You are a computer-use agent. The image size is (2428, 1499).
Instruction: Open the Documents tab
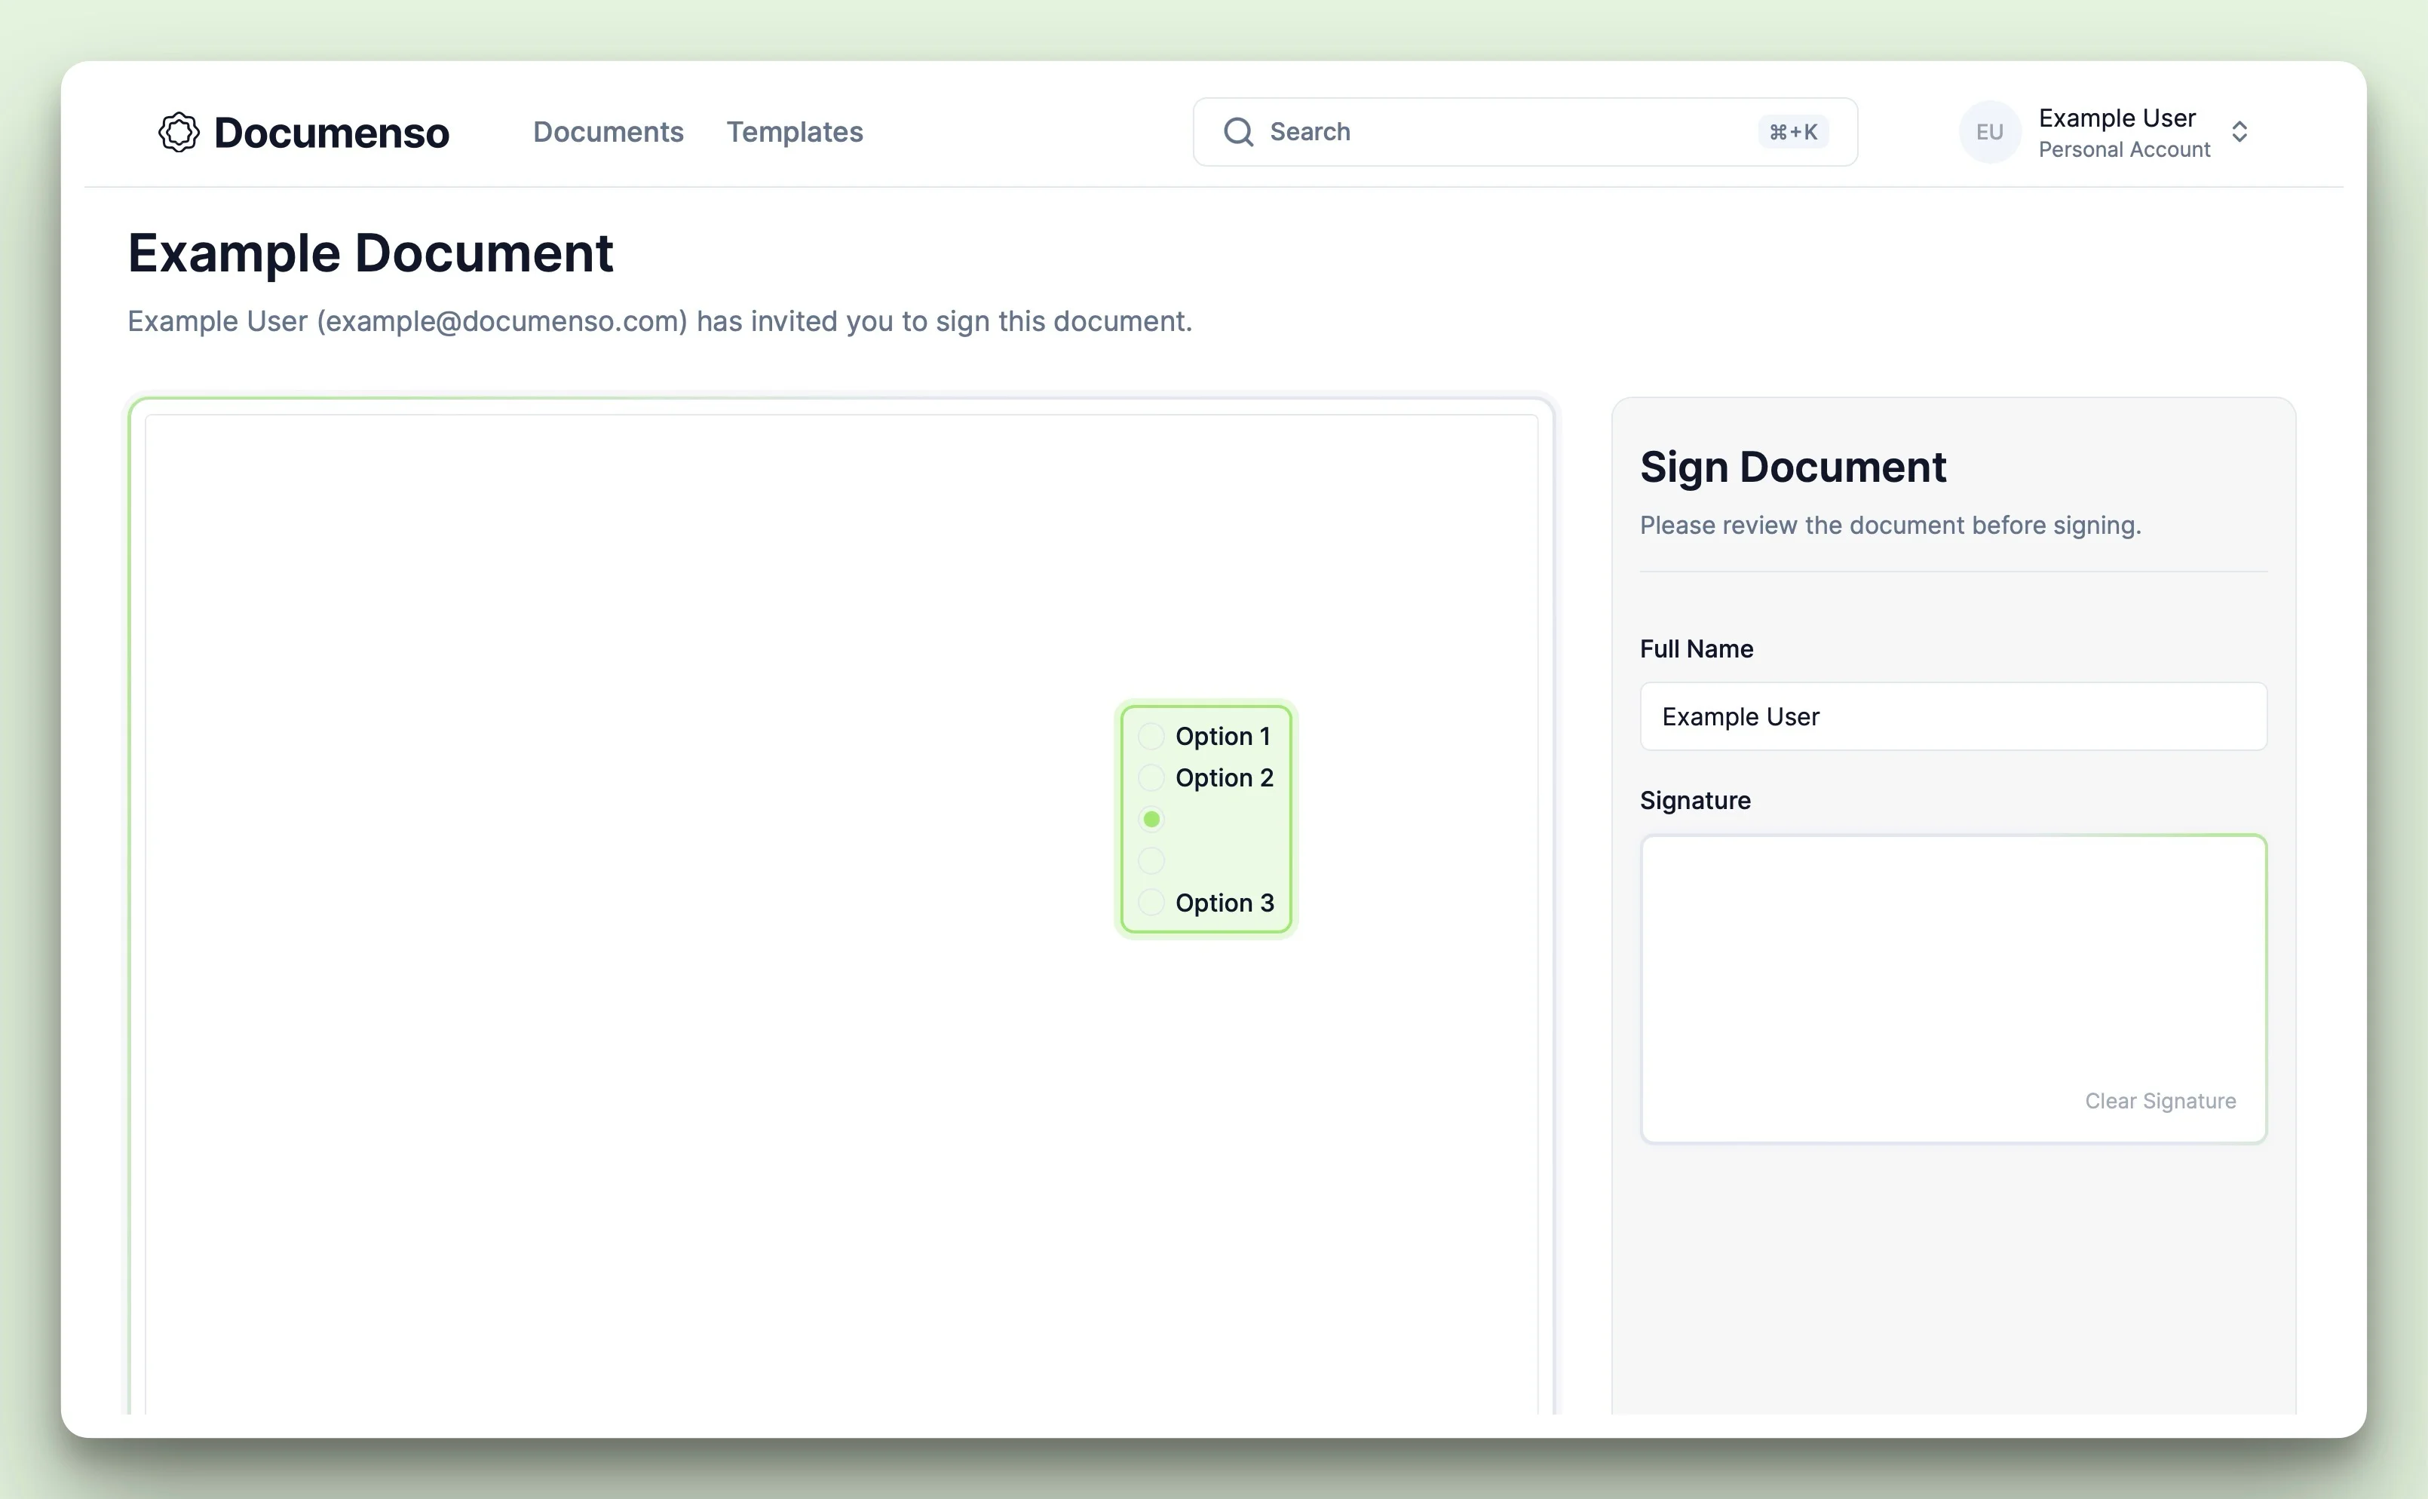click(x=607, y=132)
